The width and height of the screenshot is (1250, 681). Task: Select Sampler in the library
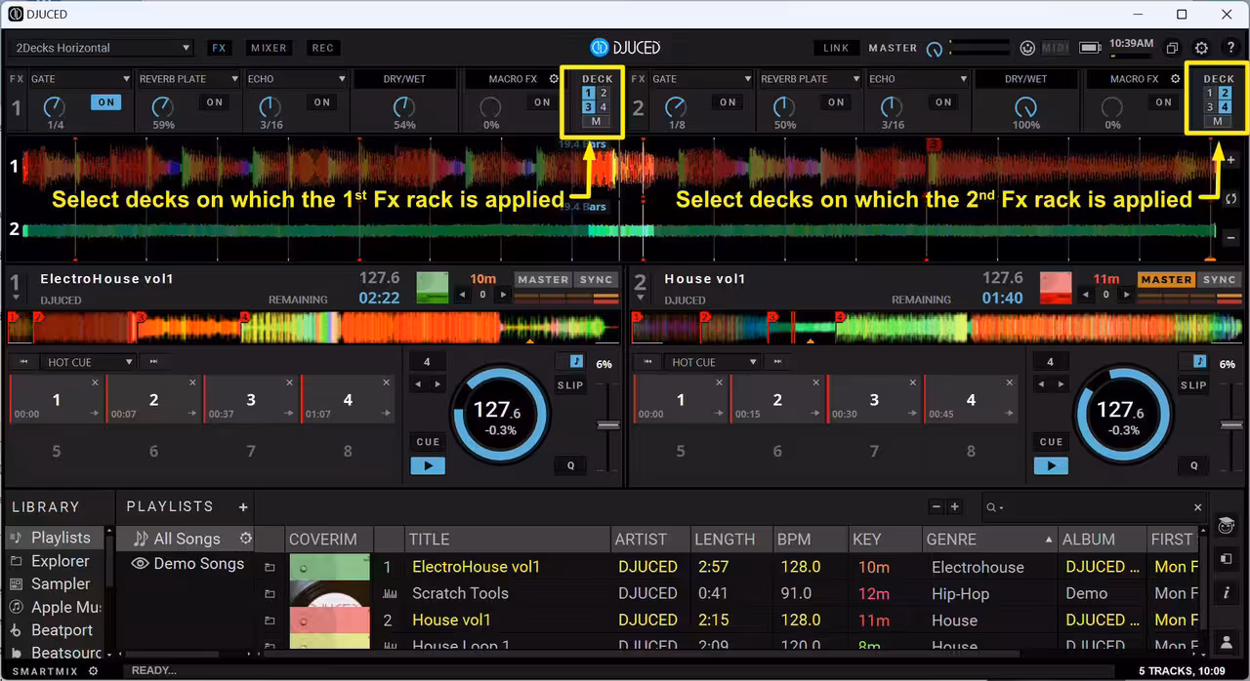[60, 583]
